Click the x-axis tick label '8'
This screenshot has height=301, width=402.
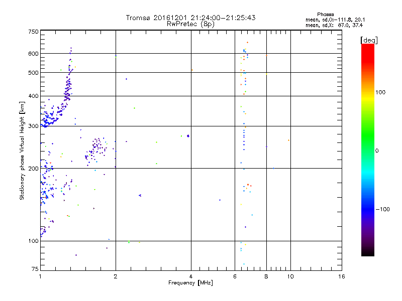click(x=266, y=276)
